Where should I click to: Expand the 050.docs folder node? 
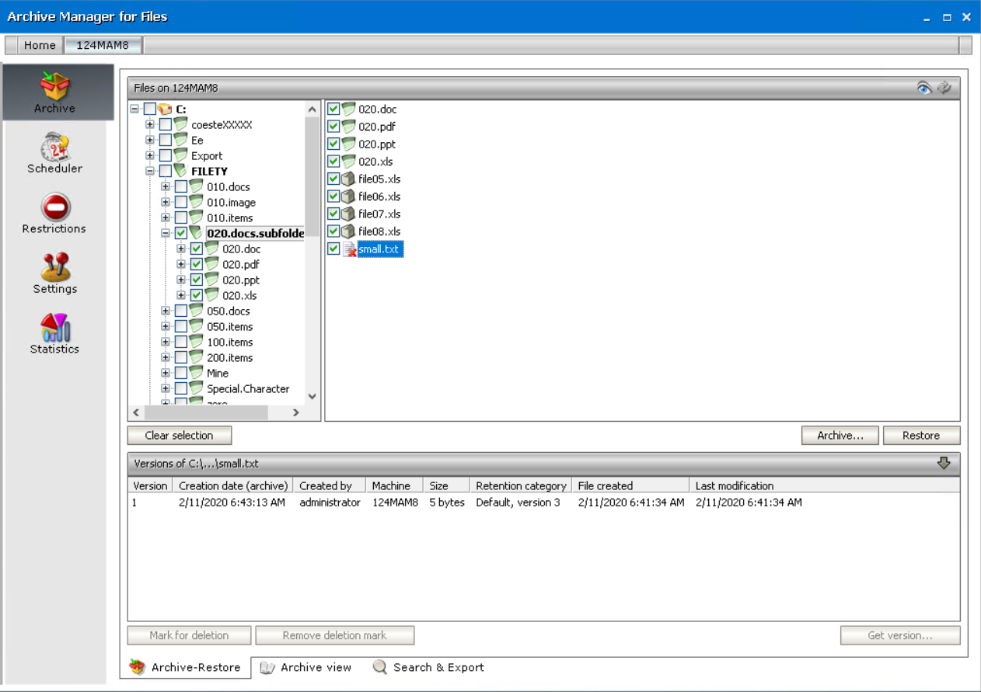165,311
